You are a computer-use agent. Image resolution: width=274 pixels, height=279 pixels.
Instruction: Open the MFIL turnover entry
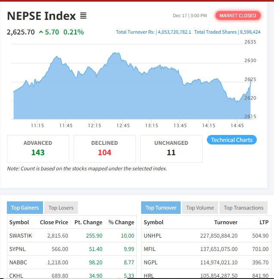click(x=149, y=249)
